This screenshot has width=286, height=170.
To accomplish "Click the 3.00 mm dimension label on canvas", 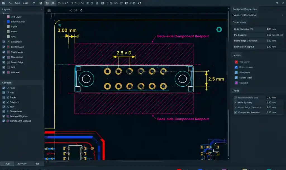I will pyautogui.click(x=67, y=30).
